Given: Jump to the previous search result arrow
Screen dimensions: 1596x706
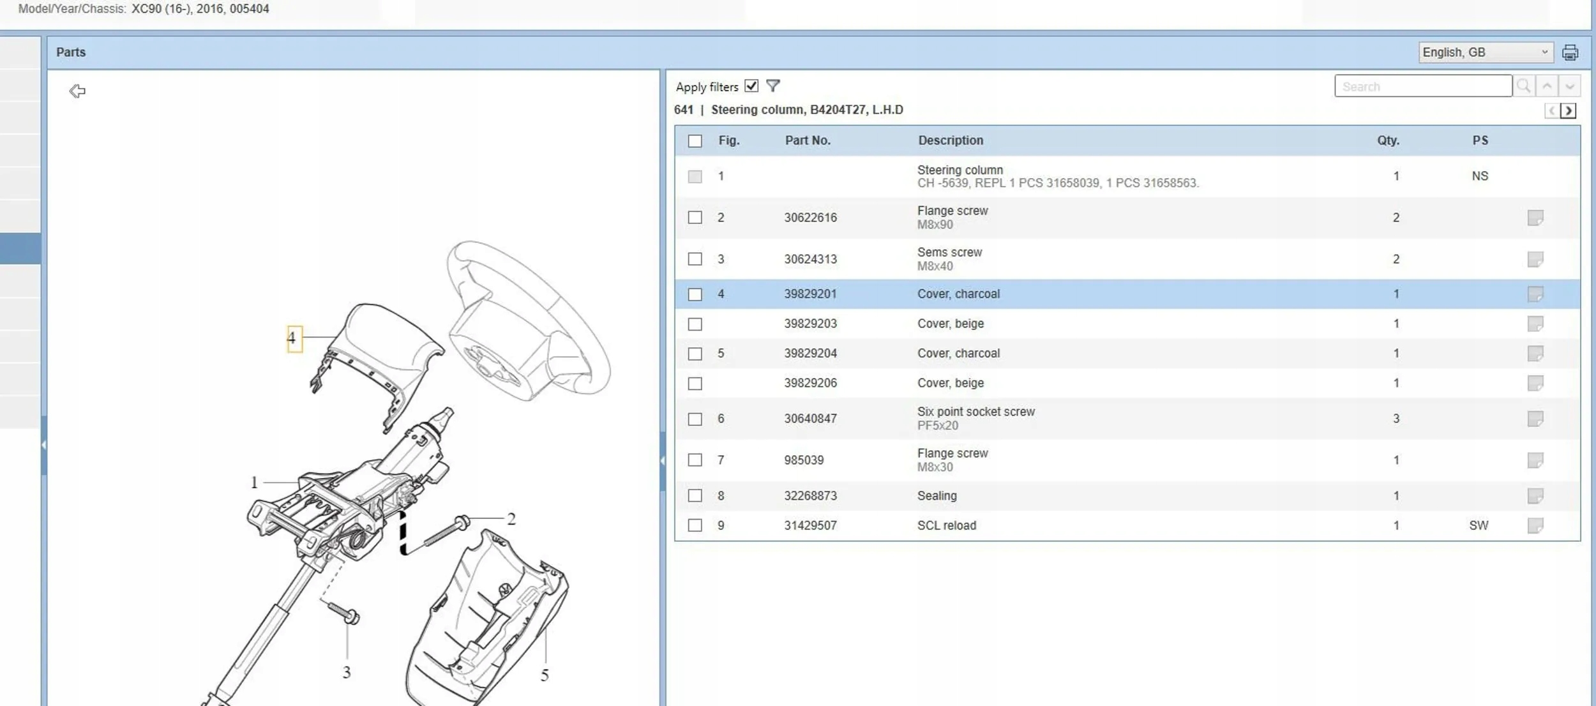Looking at the screenshot, I should point(1547,86).
